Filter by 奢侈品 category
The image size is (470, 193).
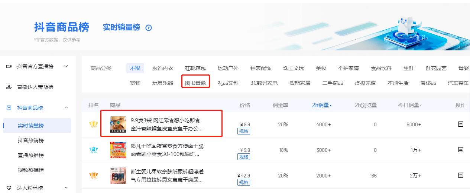pos(428,83)
